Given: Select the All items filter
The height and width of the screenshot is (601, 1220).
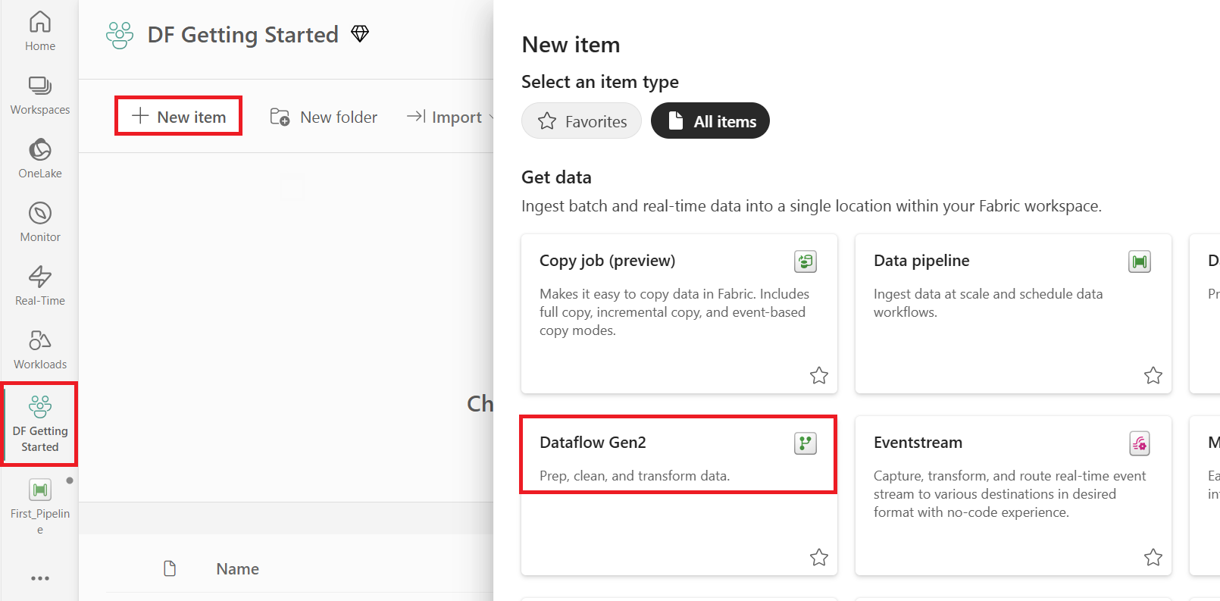Looking at the screenshot, I should point(710,121).
